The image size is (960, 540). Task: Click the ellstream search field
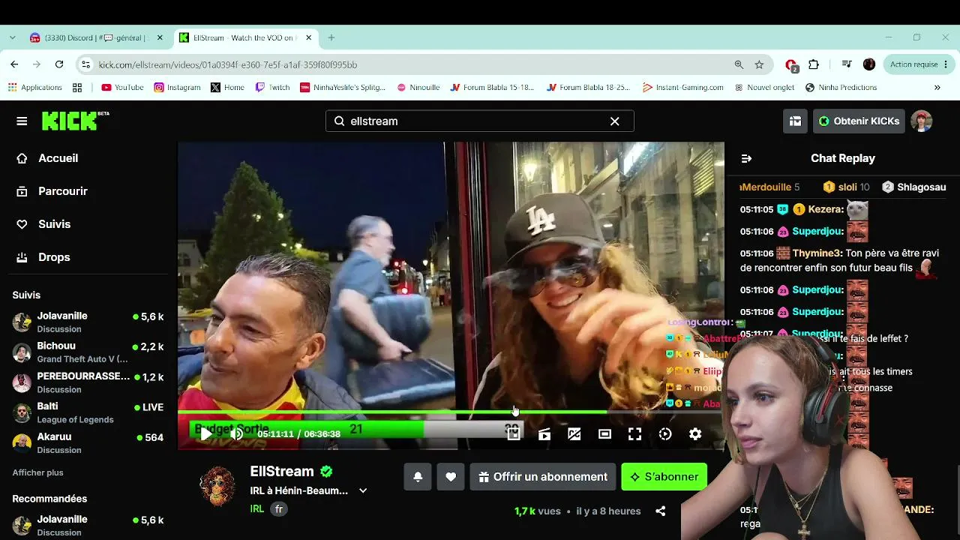click(x=479, y=121)
